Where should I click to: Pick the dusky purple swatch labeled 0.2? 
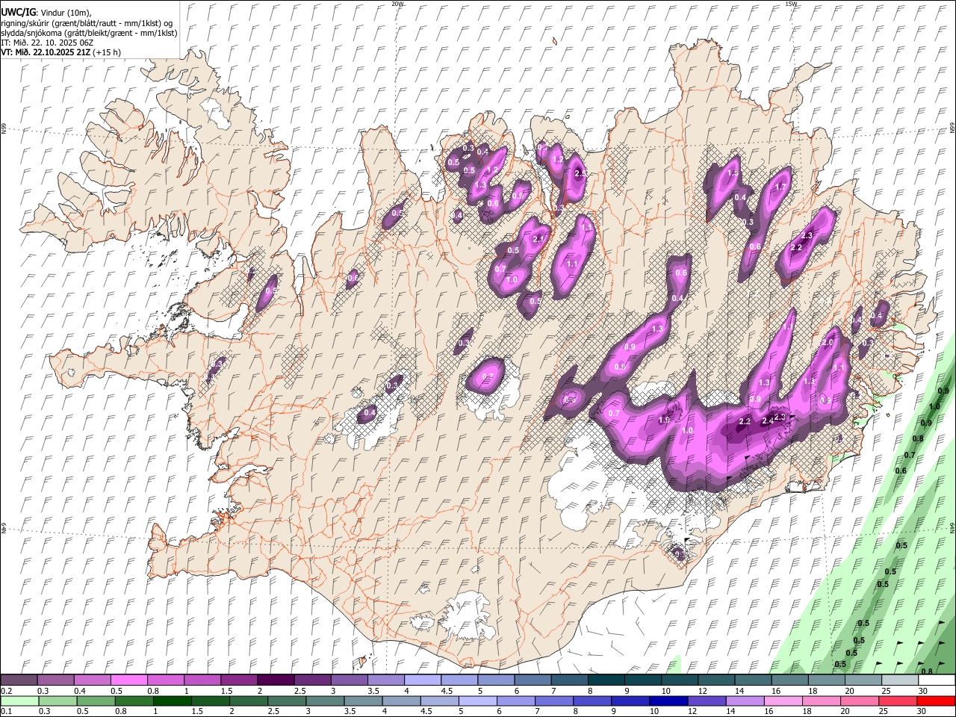pos(19,680)
